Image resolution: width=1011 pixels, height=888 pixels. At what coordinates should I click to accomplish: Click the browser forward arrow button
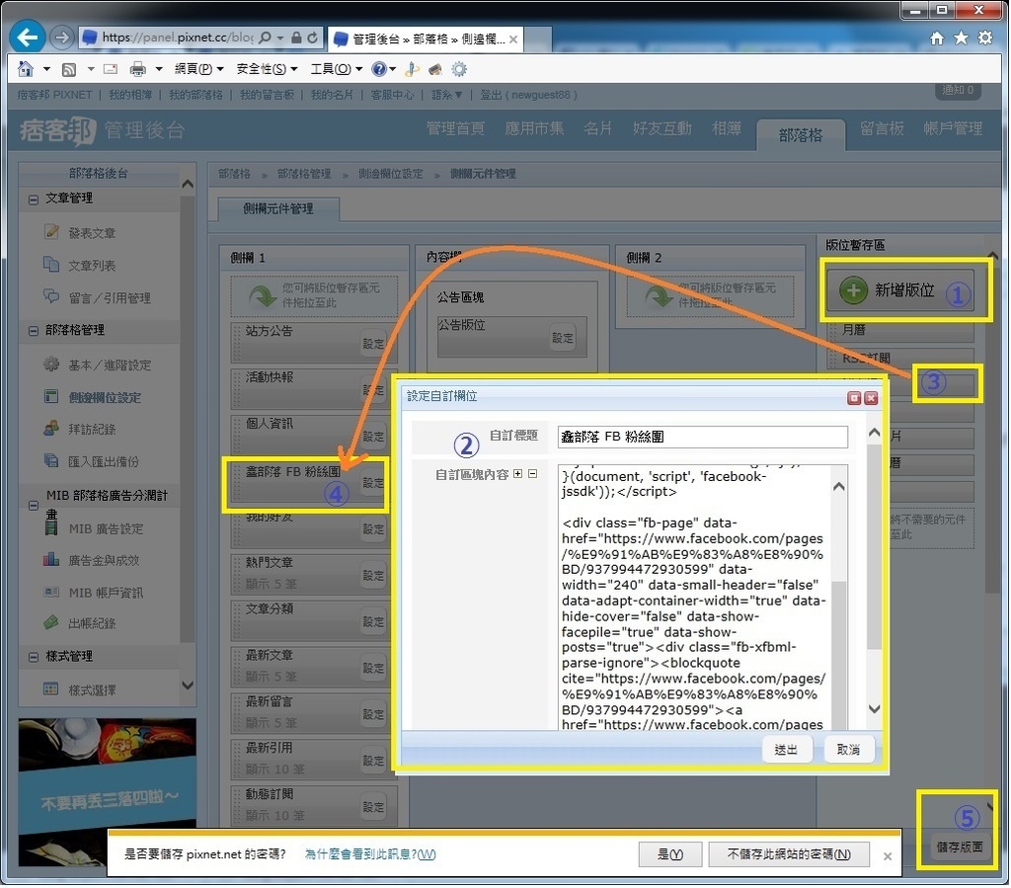coord(61,38)
